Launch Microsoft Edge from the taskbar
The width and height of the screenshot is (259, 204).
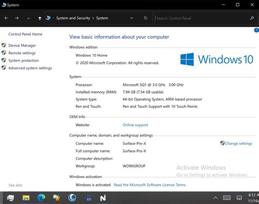click(42, 197)
